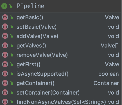Click the method icon for getBasic()
The width and height of the screenshot is (122, 105).
[x=5, y=17]
